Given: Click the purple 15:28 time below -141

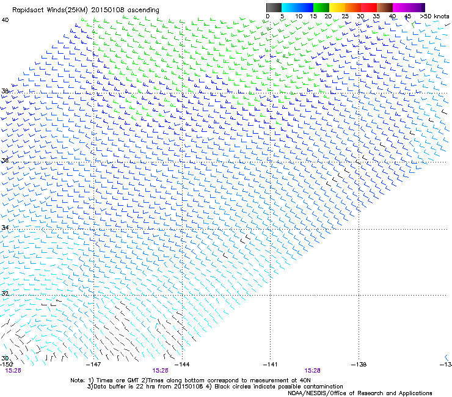Looking at the screenshot, I should click(312, 371).
